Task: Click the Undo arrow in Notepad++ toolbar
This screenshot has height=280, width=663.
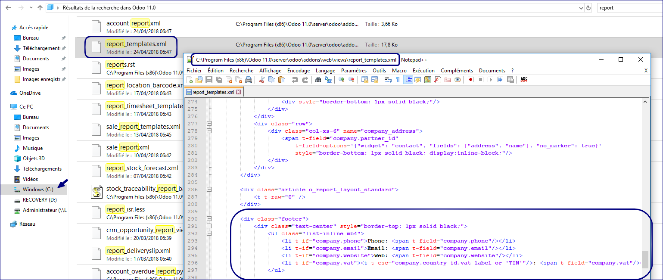Action: [x=295, y=80]
